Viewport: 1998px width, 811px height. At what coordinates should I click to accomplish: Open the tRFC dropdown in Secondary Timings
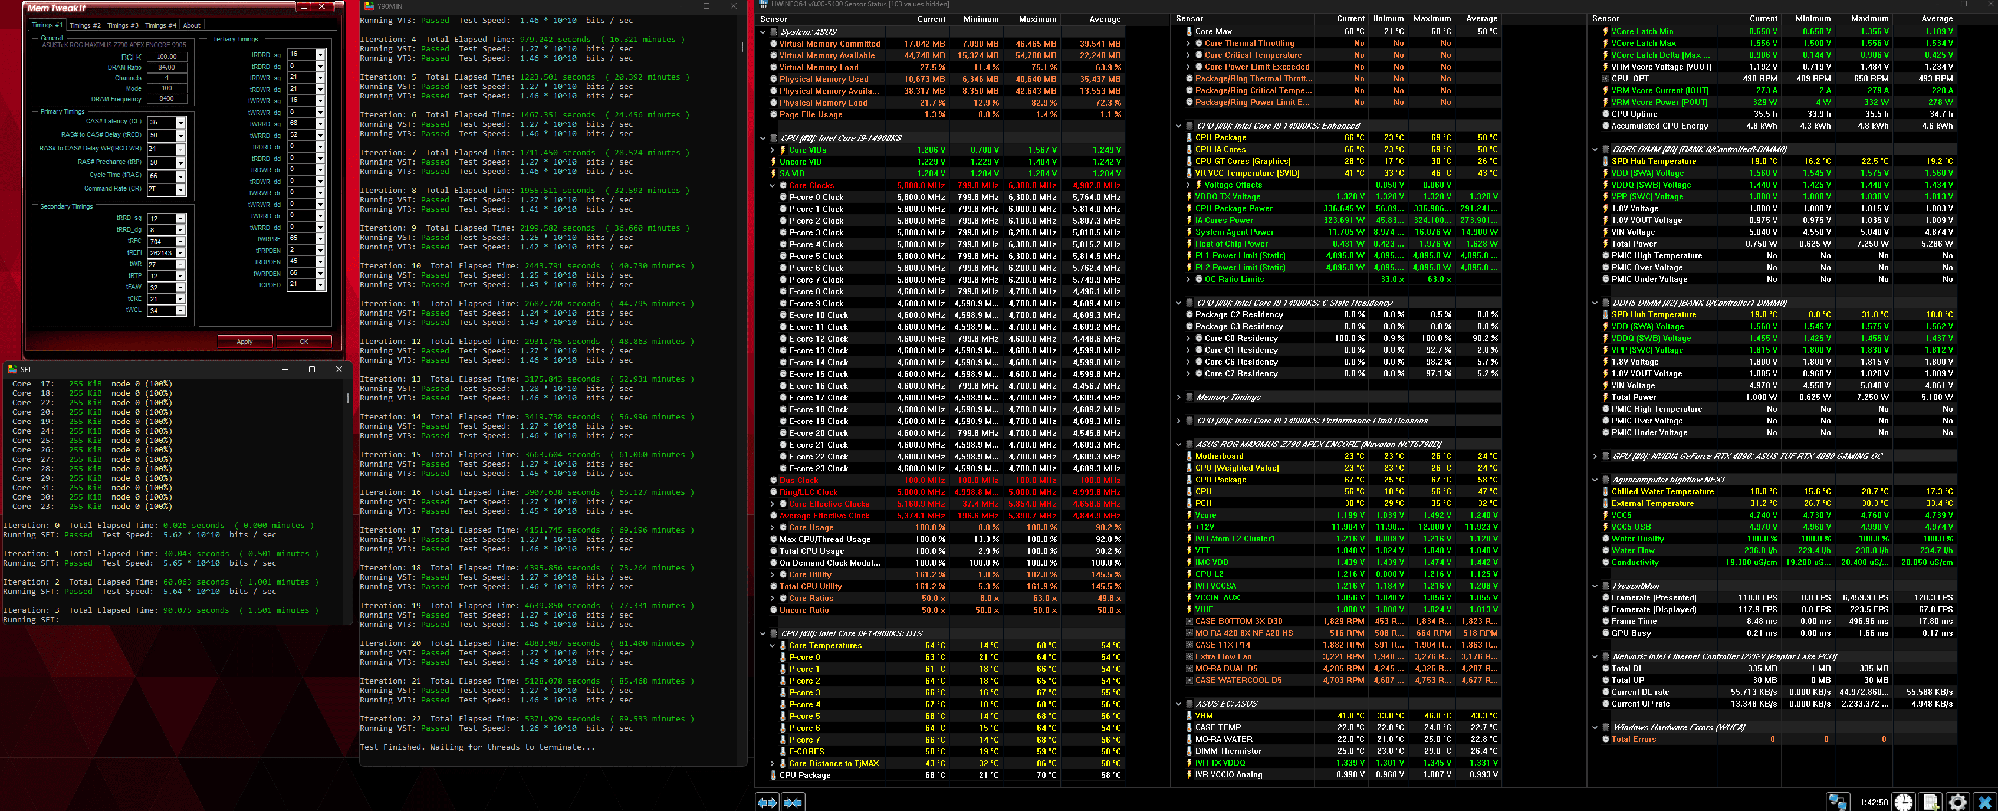pyautogui.click(x=180, y=242)
